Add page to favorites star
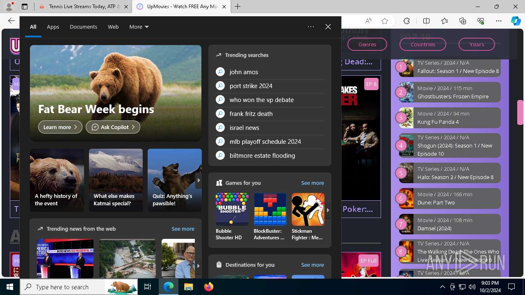Screen dimensions: 525x295 pos(385,21)
